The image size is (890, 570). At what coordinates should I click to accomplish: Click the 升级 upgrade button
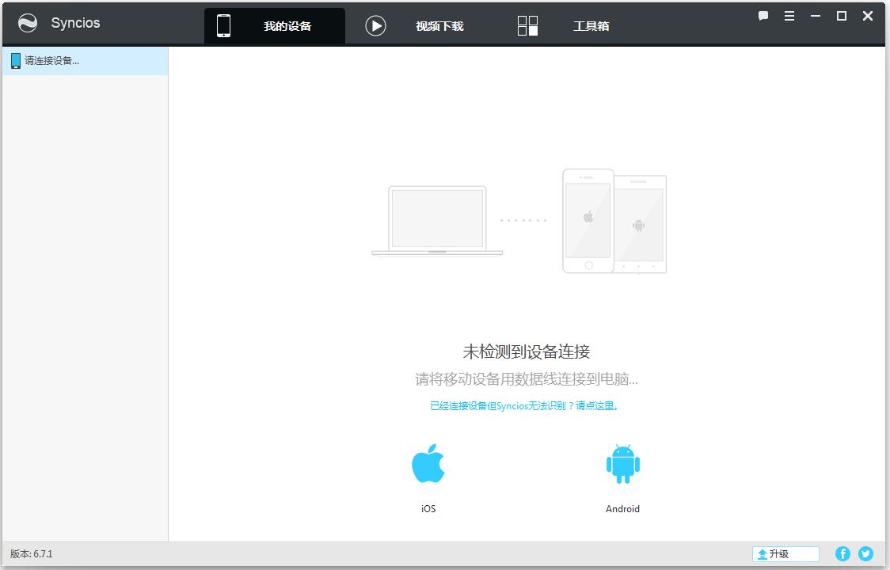785,554
